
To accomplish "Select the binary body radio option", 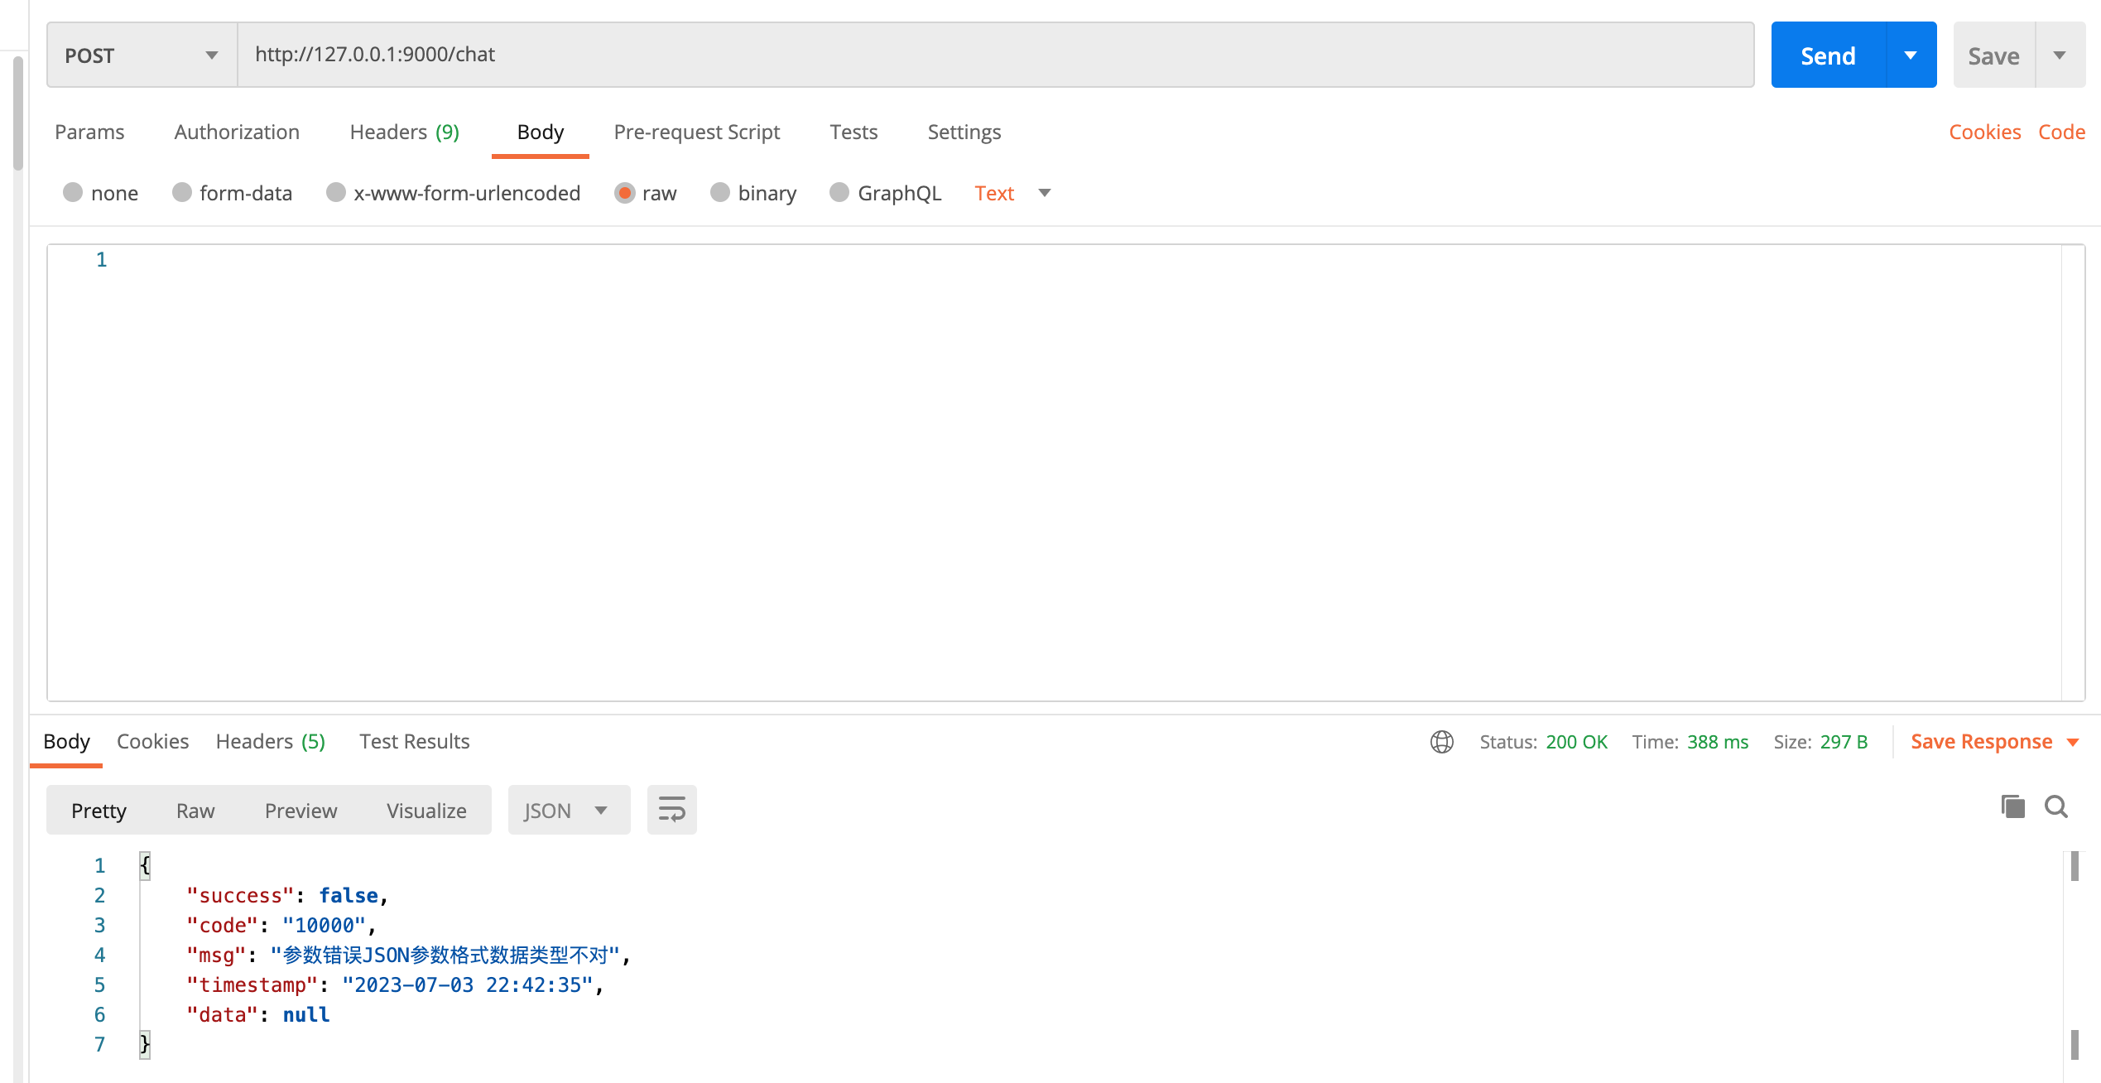I will pos(720,193).
